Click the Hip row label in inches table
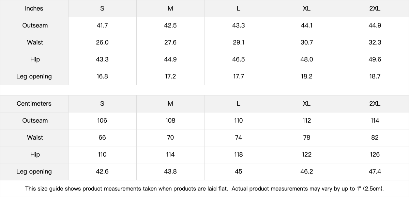This screenshot has width=409, height=197. click(35, 59)
